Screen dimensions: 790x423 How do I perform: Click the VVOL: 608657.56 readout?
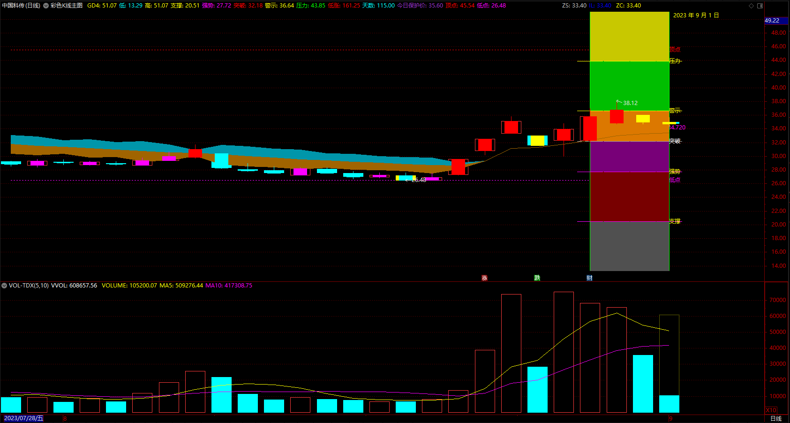(x=74, y=286)
